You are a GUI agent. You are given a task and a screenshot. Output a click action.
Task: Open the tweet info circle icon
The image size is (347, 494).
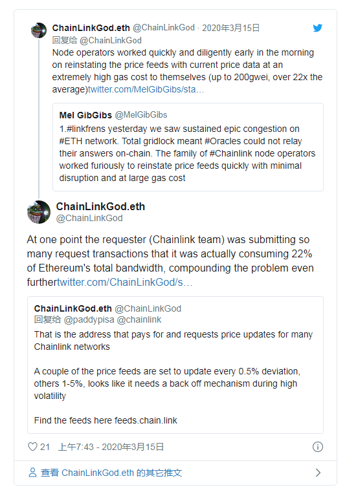click(x=318, y=447)
